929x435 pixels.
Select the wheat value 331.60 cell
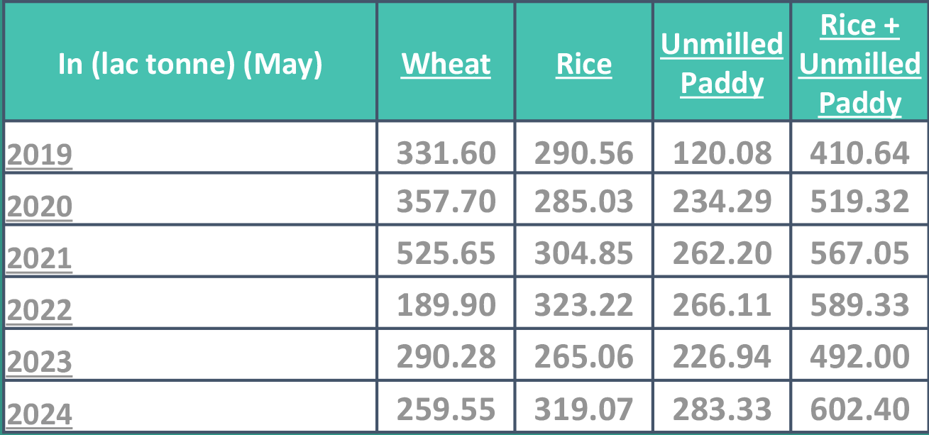tap(446, 153)
